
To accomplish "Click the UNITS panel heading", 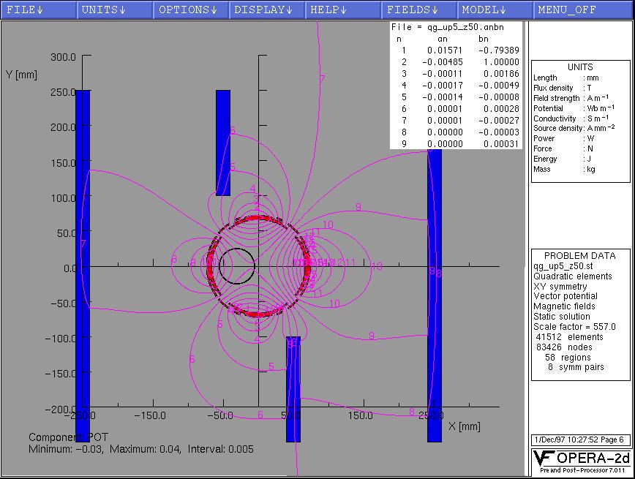I will 580,67.
